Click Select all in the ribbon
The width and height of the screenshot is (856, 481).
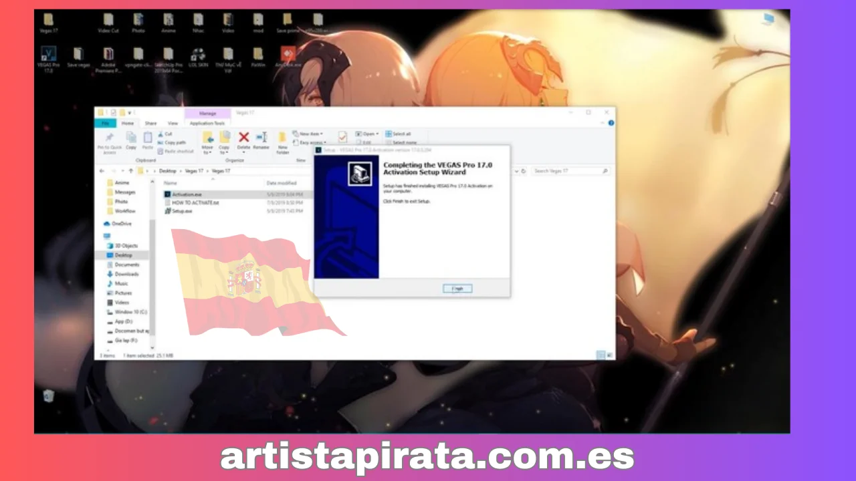pyautogui.click(x=399, y=134)
